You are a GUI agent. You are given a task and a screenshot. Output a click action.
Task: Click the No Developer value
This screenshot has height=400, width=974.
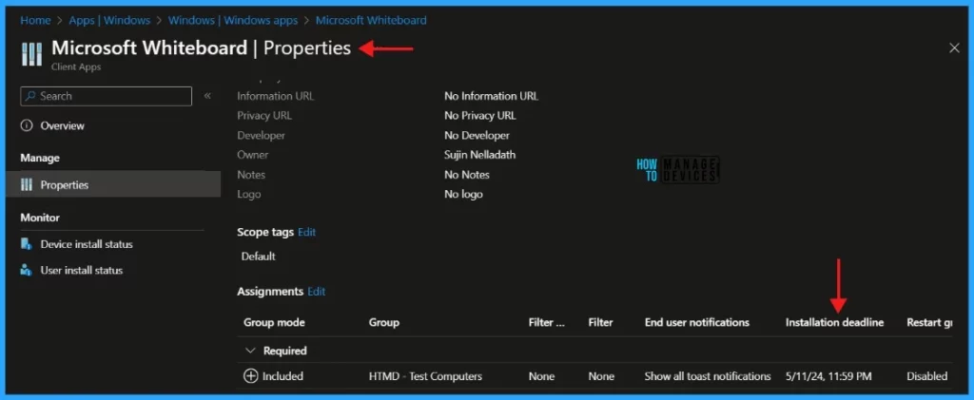477,135
